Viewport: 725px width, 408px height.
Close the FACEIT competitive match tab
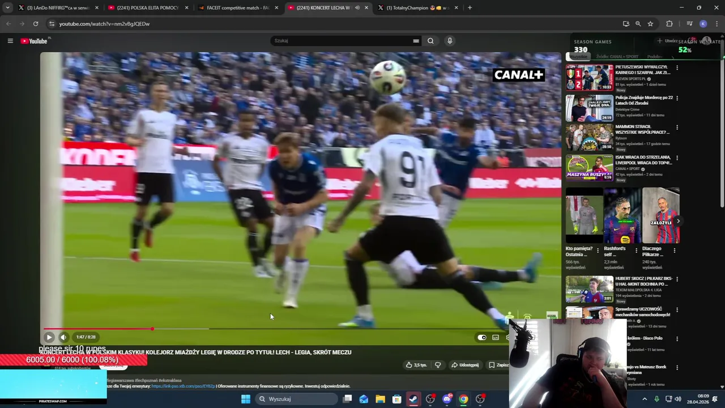[x=276, y=8]
